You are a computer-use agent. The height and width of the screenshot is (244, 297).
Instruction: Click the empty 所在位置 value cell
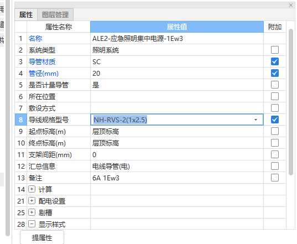pos(177,96)
